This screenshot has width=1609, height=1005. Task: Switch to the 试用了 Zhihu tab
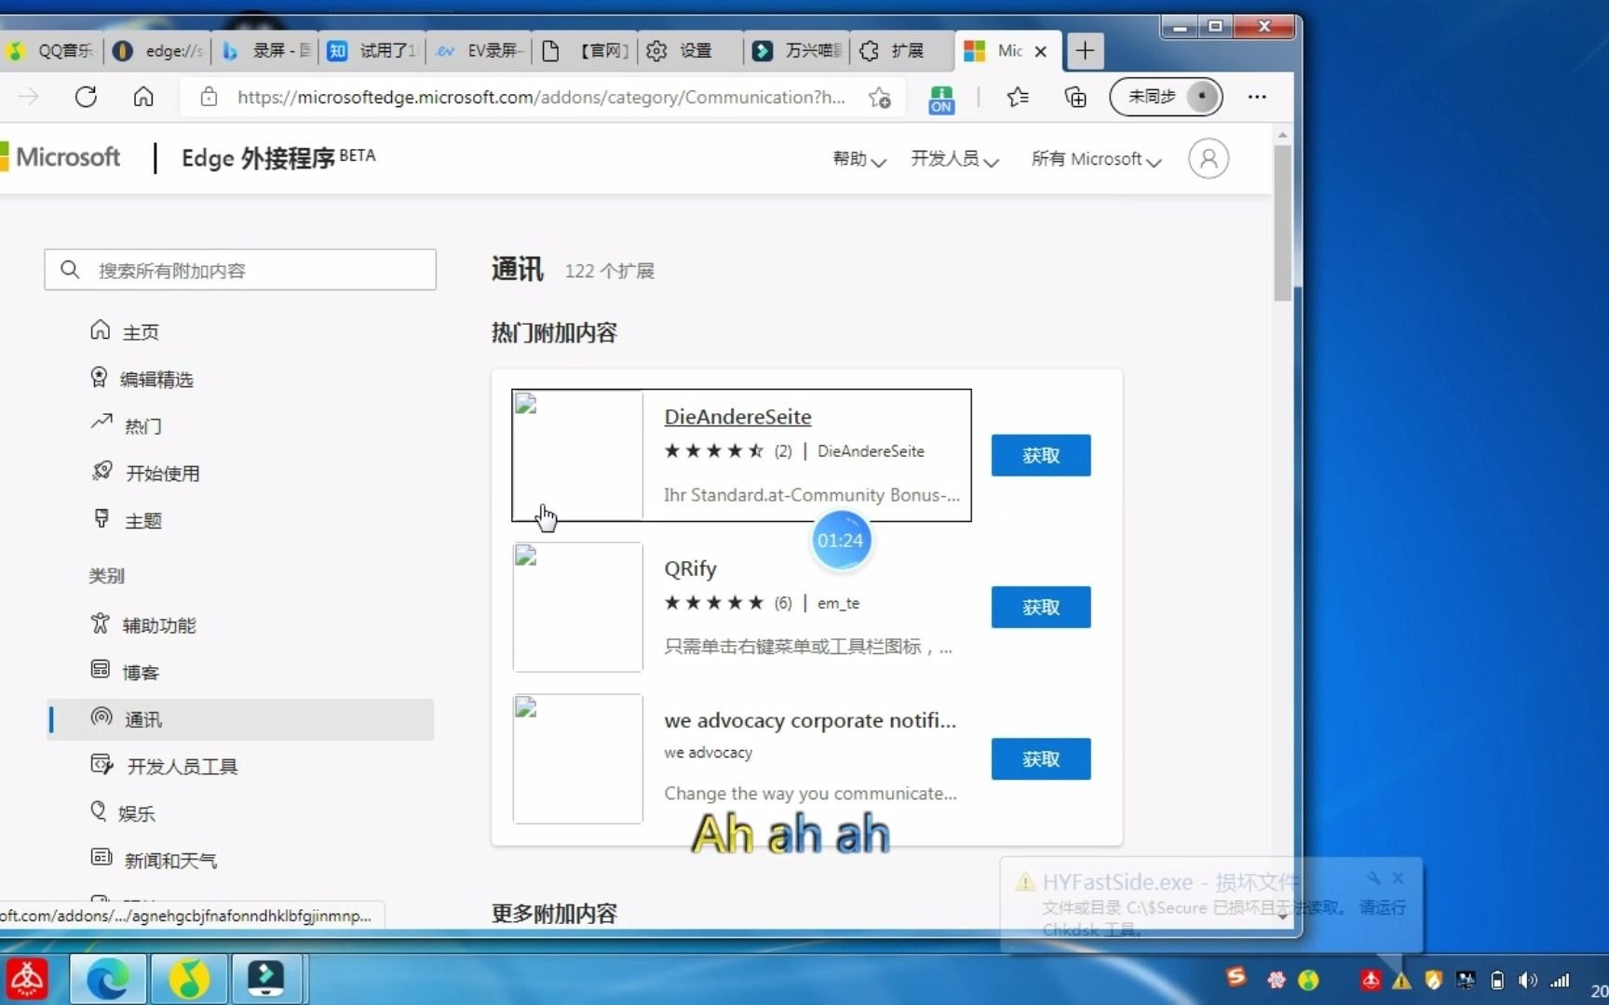point(372,51)
